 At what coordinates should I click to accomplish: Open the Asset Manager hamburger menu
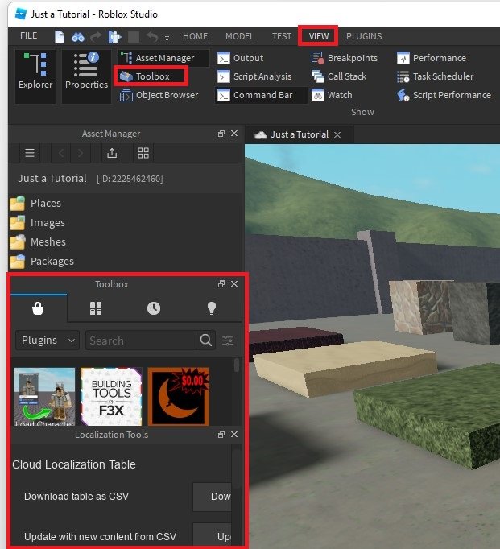[x=30, y=153]
